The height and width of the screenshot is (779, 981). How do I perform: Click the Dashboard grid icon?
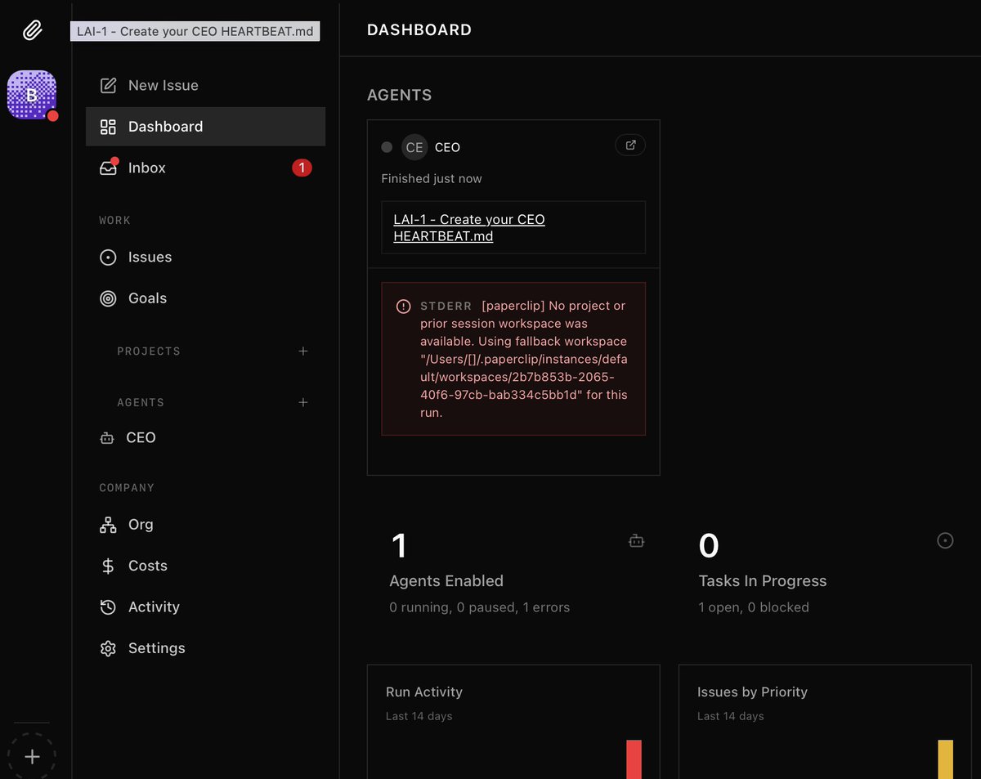tap(108, 127)
